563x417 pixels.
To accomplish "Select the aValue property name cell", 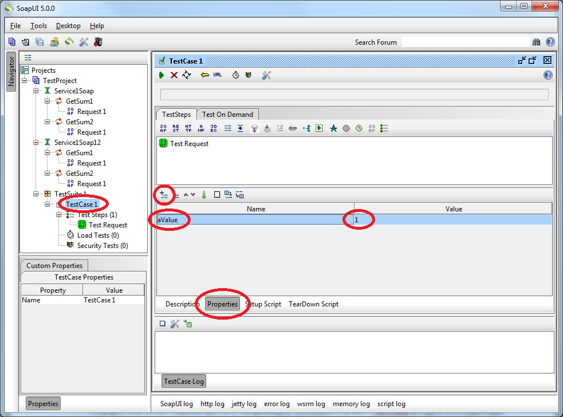I will click(255, 219).
